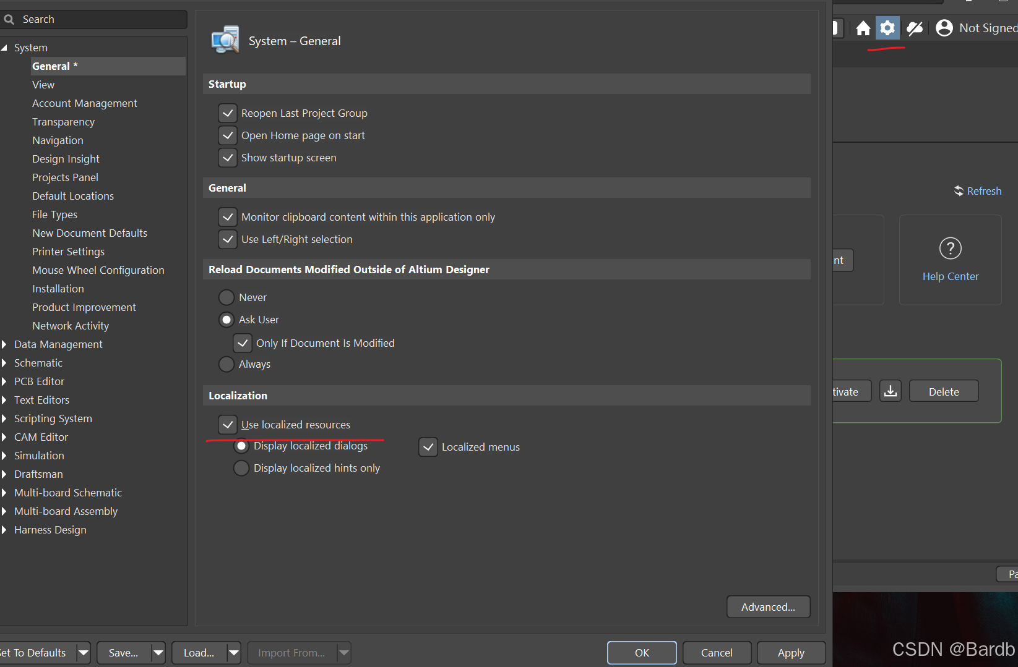The image size is (1018, 667).
Task: Click the magnifier icon in Search box
Action: coord(9,19)
